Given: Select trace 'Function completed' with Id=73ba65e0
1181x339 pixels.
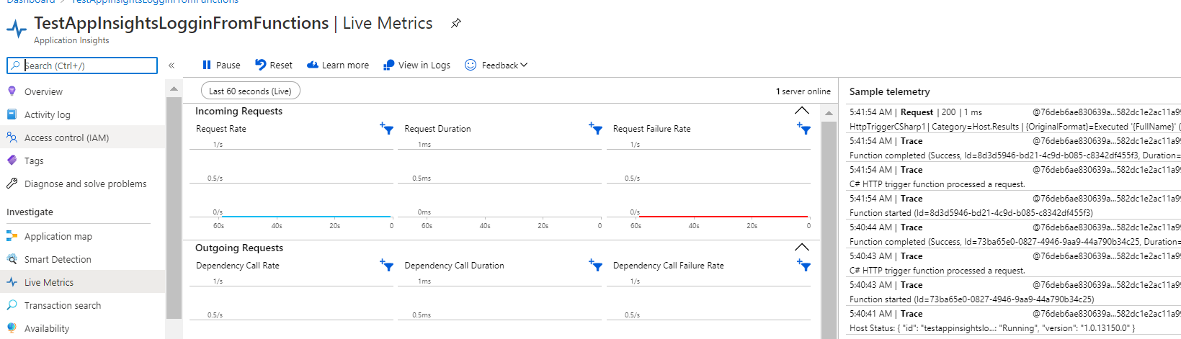Looking at the screenshot, I should (x=1014, y=235).
